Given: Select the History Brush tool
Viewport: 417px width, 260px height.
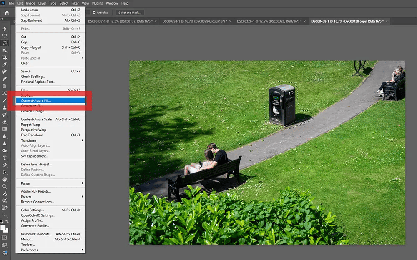Looking at the screenshot, I should point(5,115).
